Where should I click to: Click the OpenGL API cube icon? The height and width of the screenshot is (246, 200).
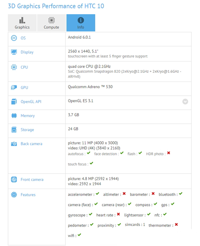point(14,101)
